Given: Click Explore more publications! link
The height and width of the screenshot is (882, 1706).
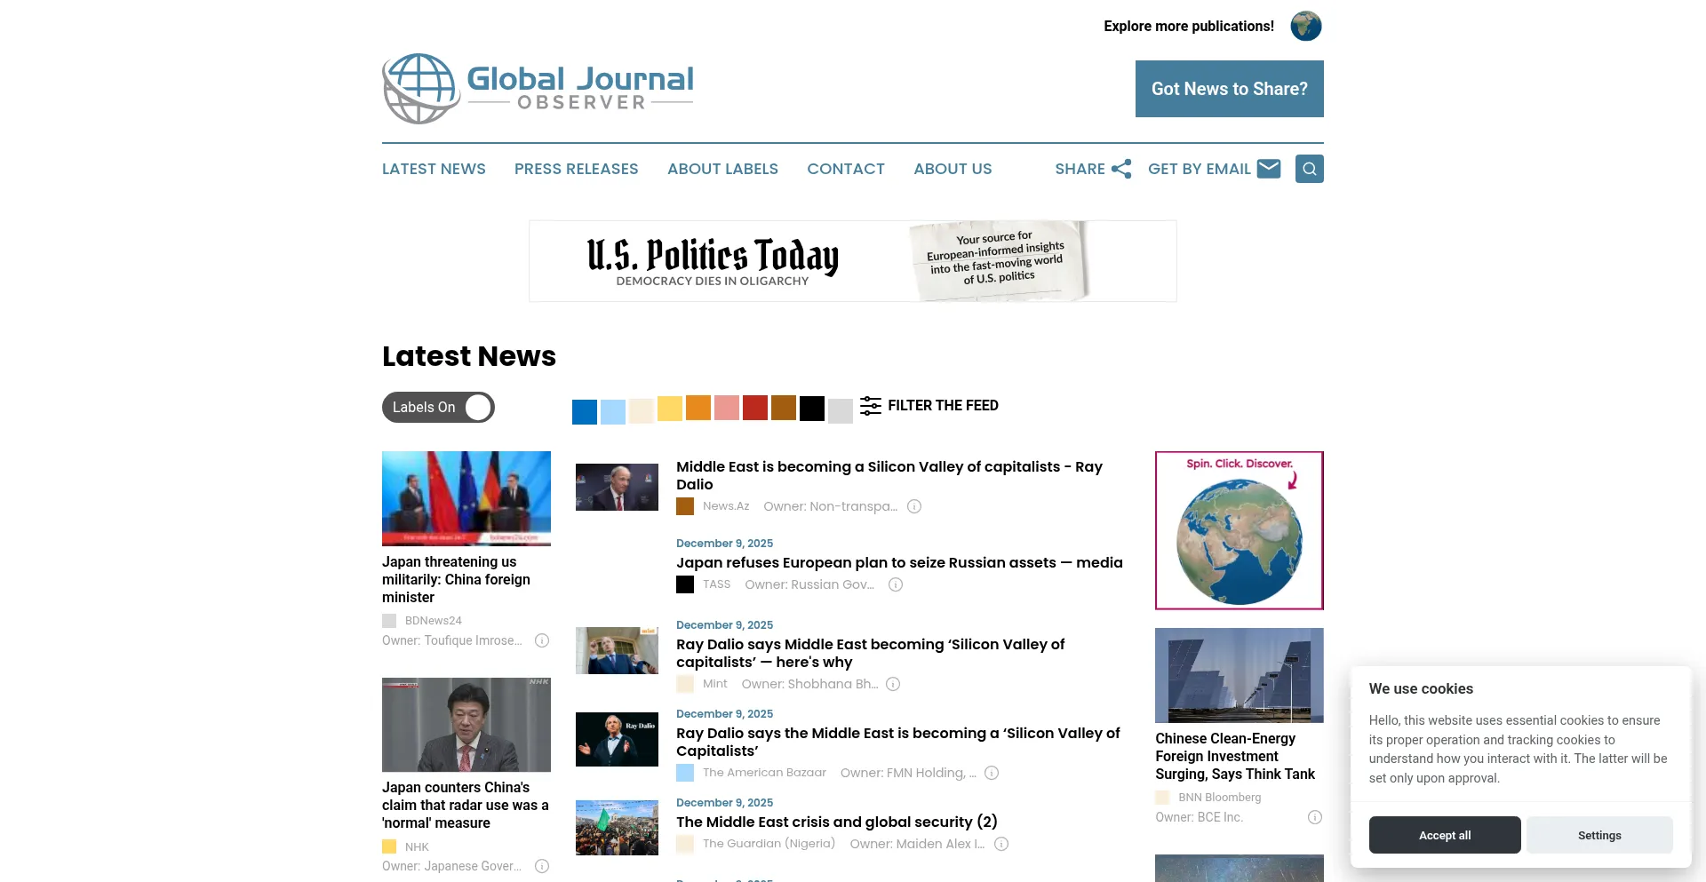Looking at the screenshot, I should coord(1189,27).
